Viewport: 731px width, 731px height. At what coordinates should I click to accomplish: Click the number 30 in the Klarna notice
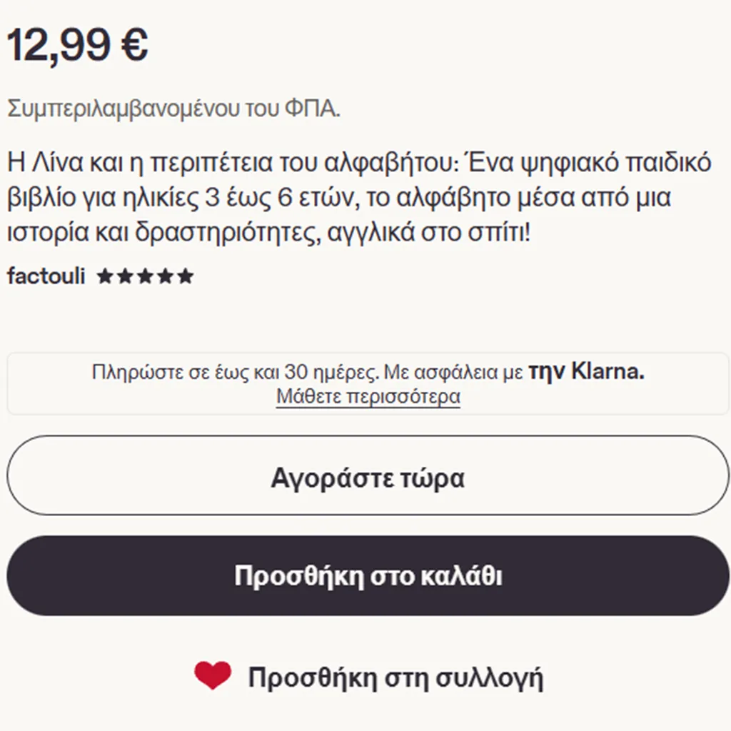click(296, 372)
